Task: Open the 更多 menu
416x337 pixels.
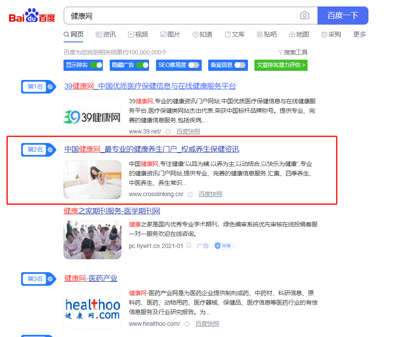Action: pos(359,35)
